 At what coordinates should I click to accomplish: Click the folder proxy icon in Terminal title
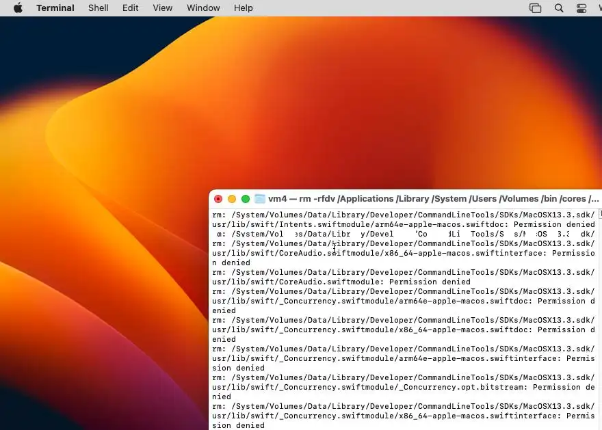(260, 199)
